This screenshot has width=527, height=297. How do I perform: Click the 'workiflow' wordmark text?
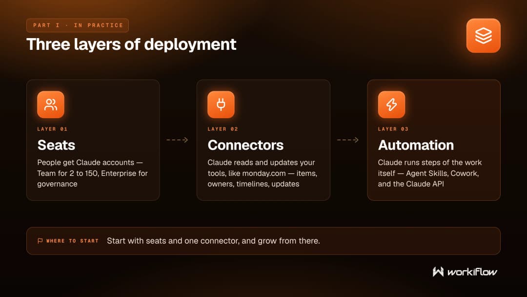[472, 272]
